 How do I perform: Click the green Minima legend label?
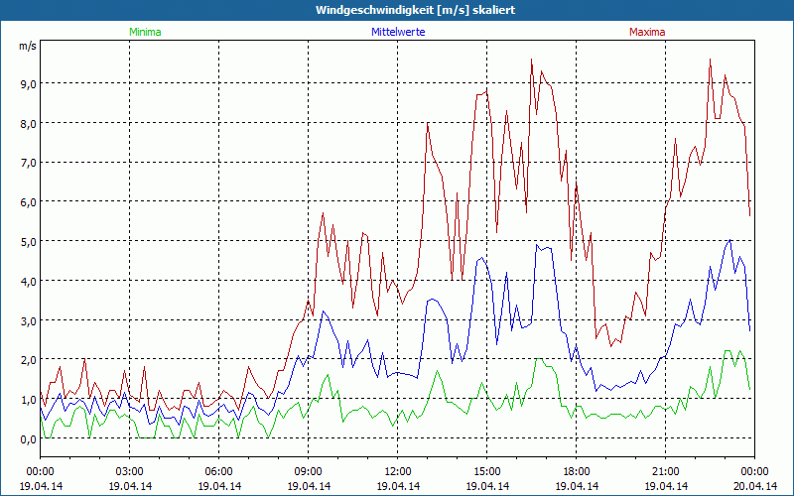[145, 32]
